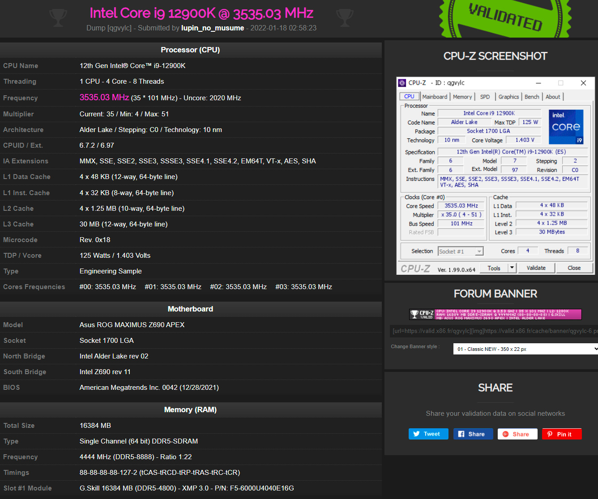The height and width of the screenshot is (499, 598).
Task: Click the Microcode value Rev. 0x18
Action: 95,240
